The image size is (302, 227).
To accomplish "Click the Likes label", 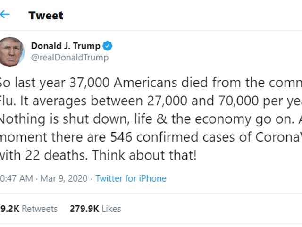I will click(111, 209).
